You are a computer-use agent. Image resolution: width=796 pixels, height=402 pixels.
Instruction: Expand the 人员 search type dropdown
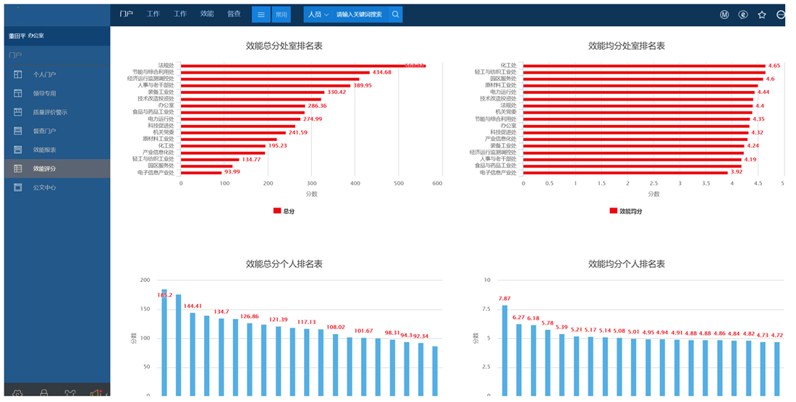pyautogui.click(x=318, y=14)
